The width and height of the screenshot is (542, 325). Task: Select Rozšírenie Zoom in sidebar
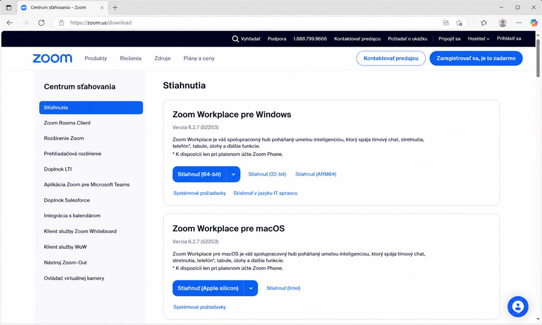64,138
